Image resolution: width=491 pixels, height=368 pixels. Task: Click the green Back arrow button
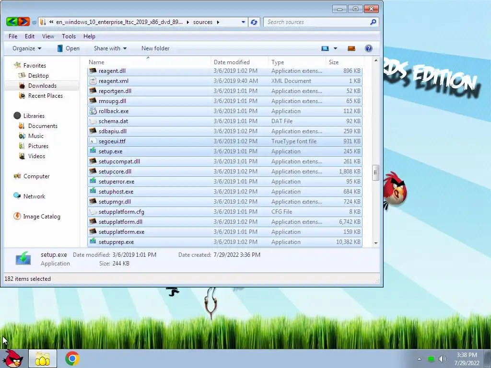point(12,22)
